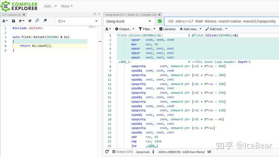
Task: Click the pin icon in the editor toolbar
Action: (45, 21)
